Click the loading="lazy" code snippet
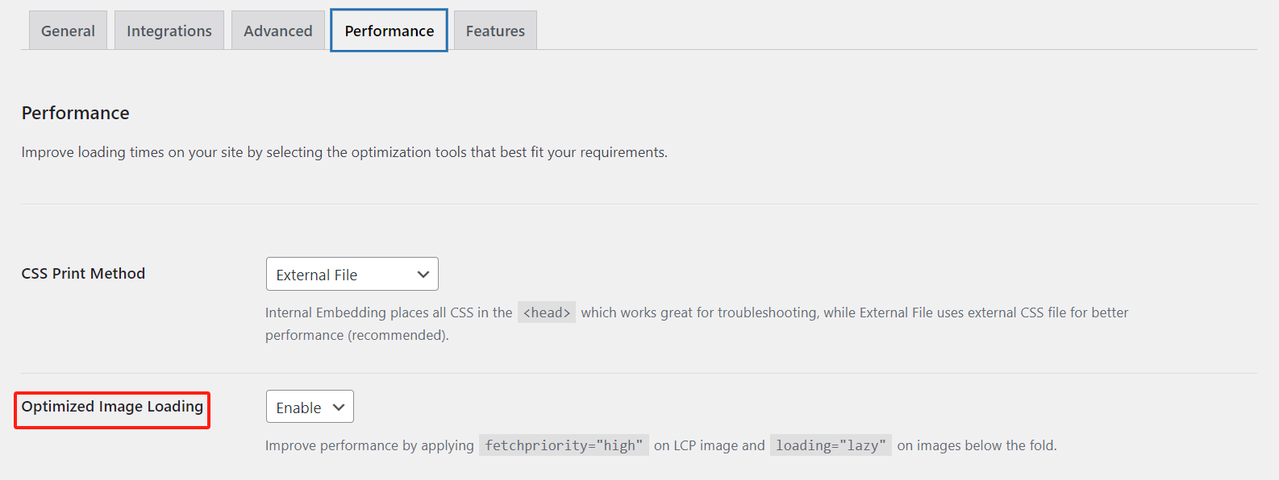Viewport: 1279px width, 480px height. [x=831, y=445]
